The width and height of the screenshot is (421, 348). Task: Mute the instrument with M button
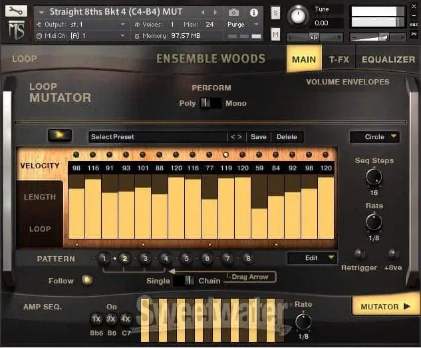click(275, 35)
